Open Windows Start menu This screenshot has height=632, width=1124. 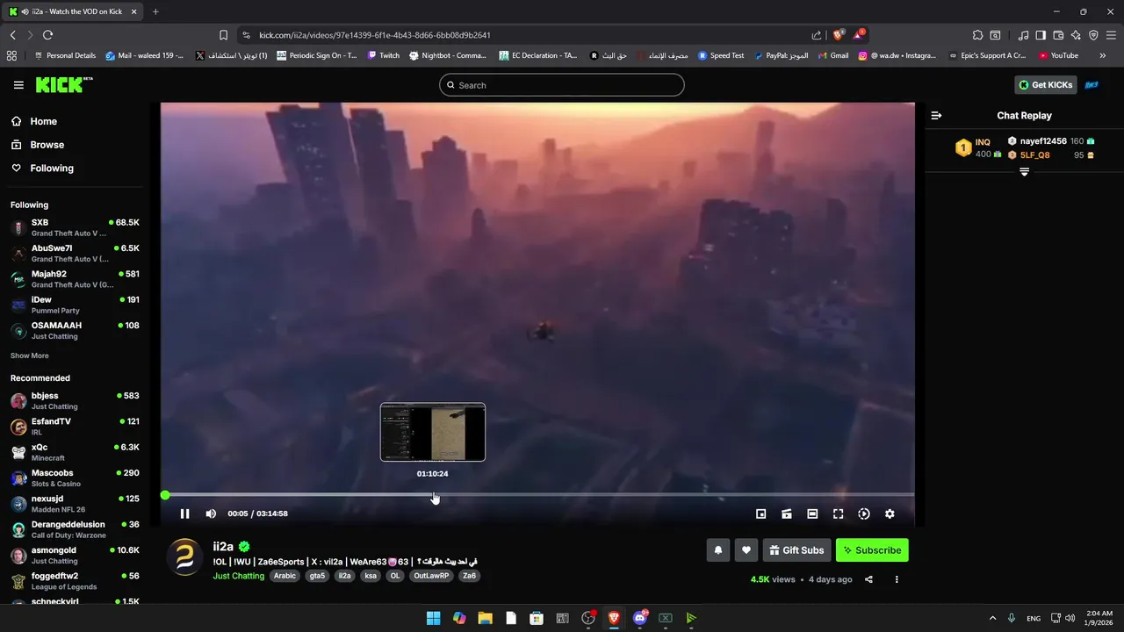click(x=433, y=618)
